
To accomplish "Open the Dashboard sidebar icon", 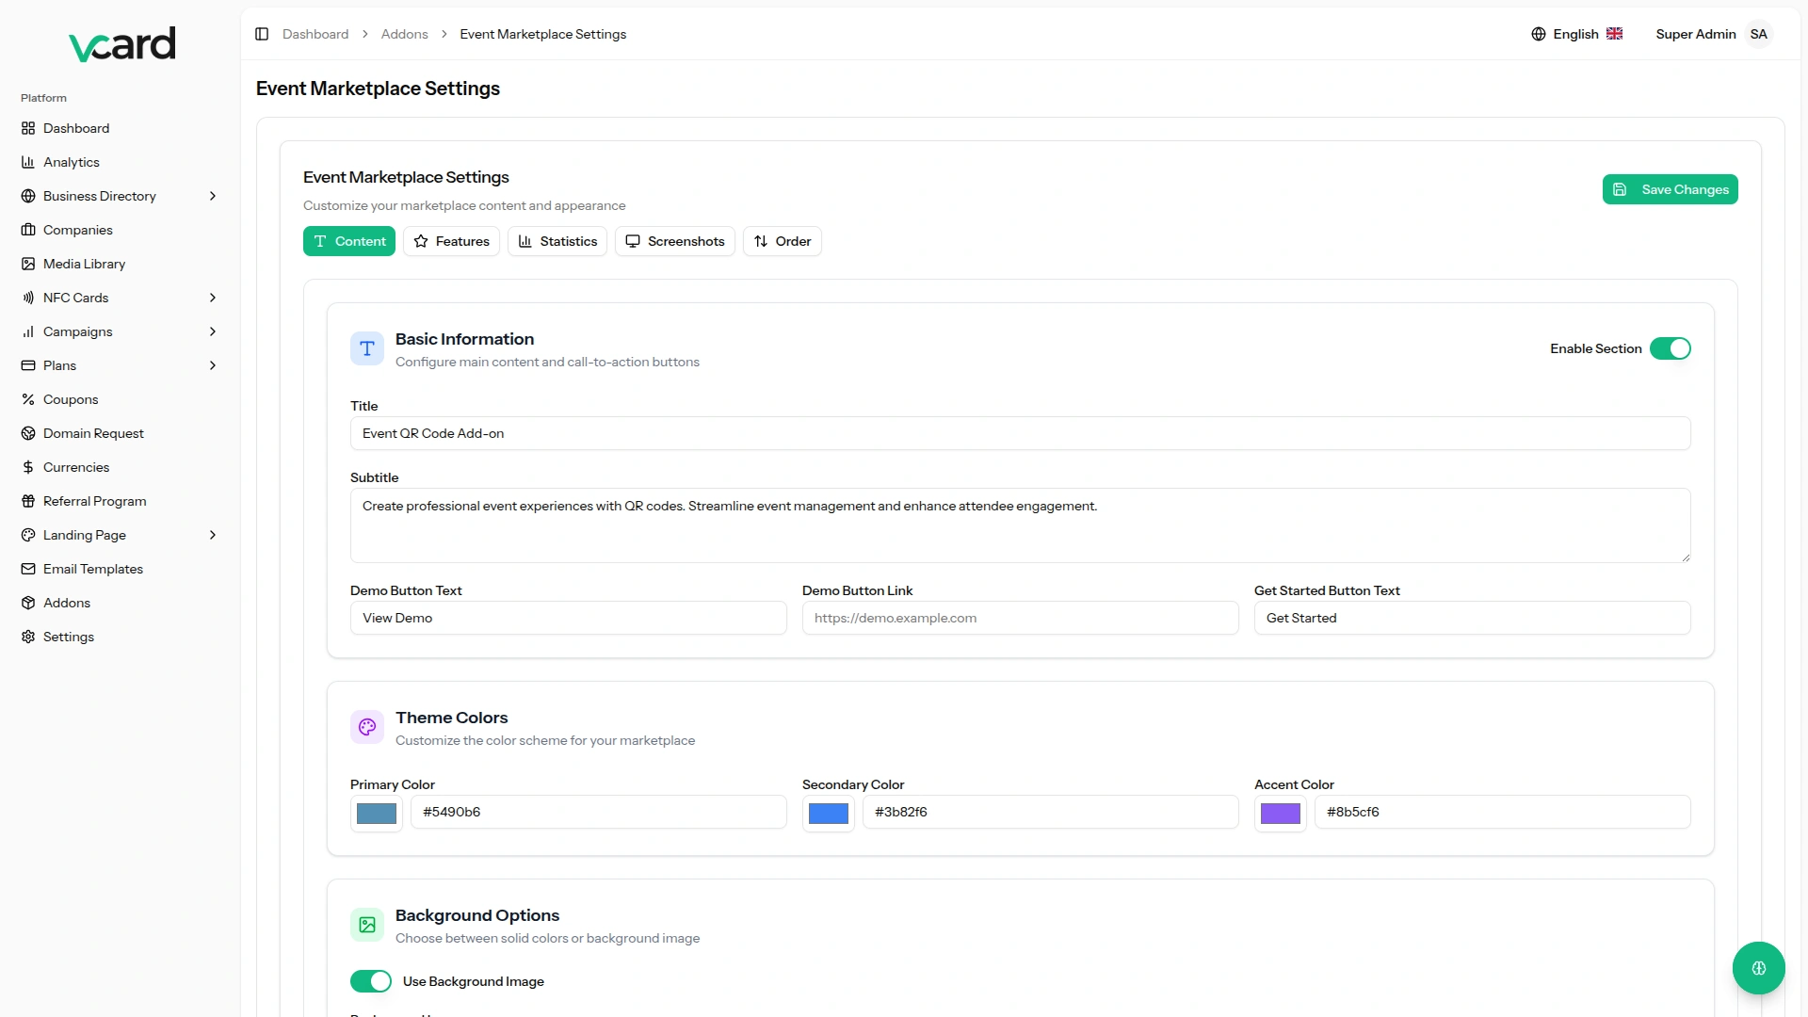I will click(x=28, y=128).
